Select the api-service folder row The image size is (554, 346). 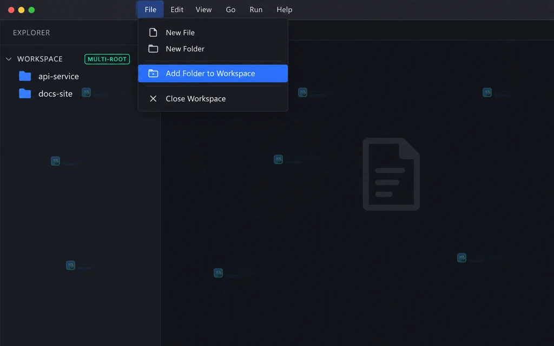(x=80, y=76)
